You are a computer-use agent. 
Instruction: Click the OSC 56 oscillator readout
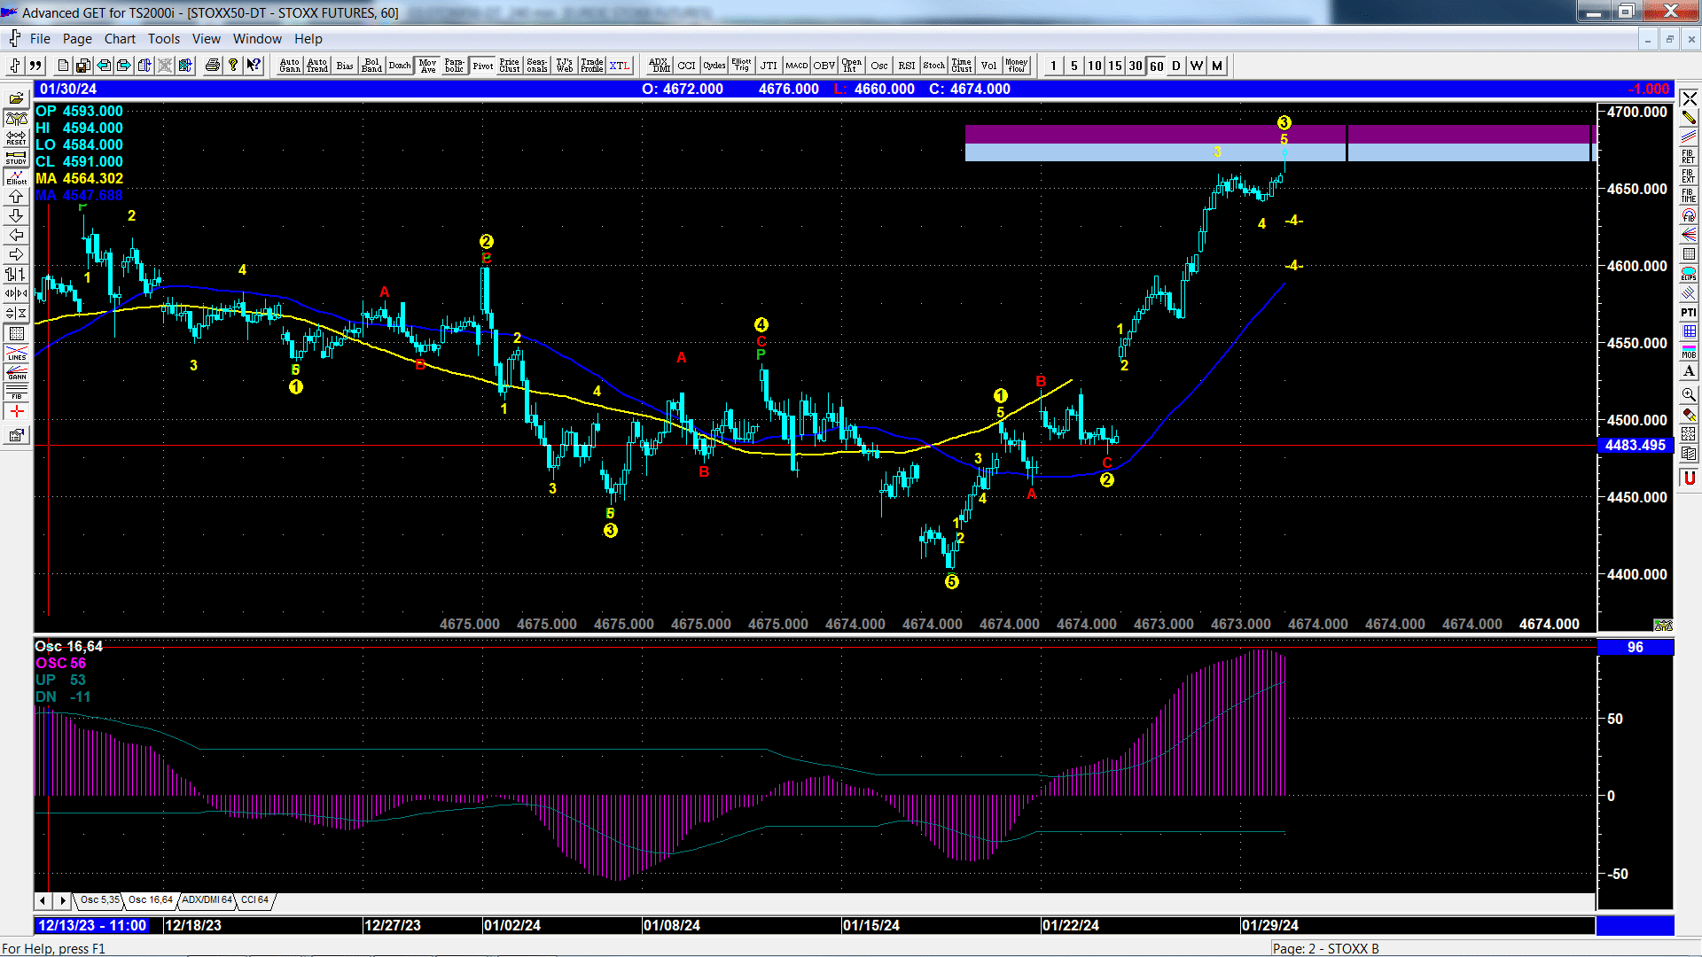pos(60,663)
